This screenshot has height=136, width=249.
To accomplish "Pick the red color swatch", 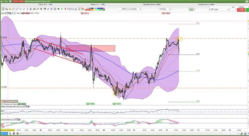I will [x=86, y=10].
